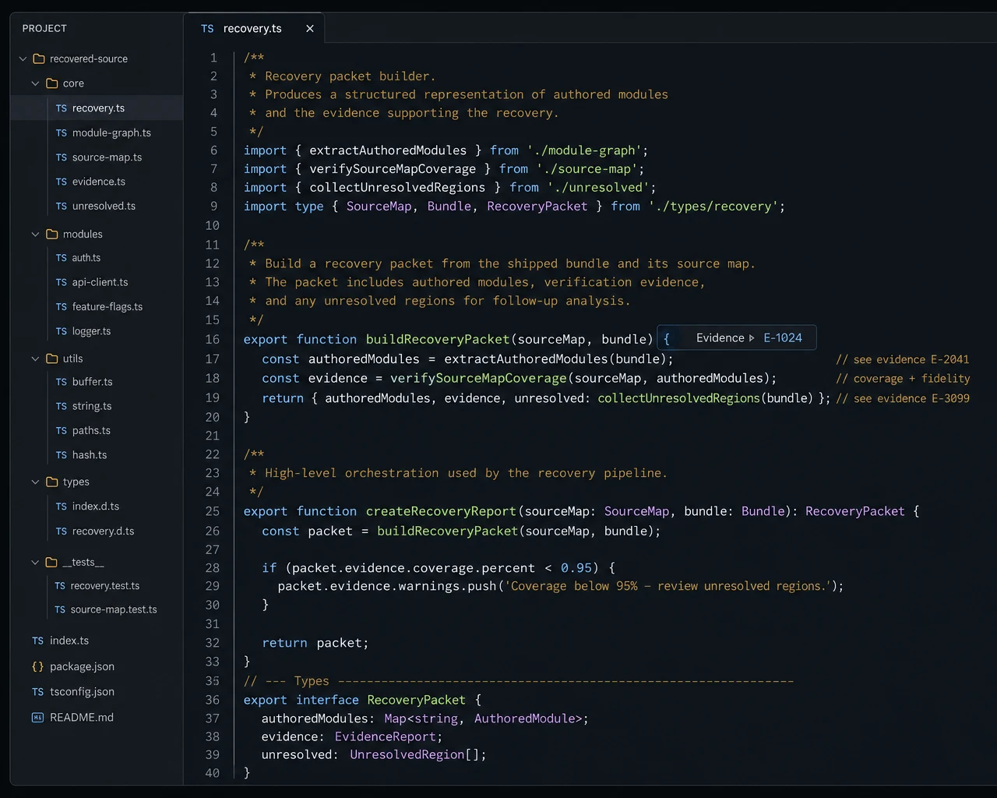997x798 pixels.
Task: Click the RecoveryPacket interface name on line 36
Action: [x=416, y=700]
